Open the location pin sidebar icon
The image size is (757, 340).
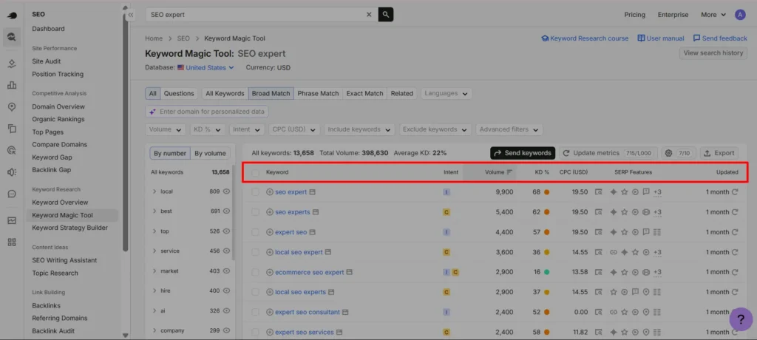click(12, 106)
